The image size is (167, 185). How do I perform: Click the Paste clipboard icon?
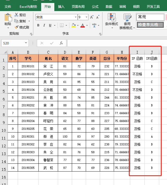pos(8,17)
